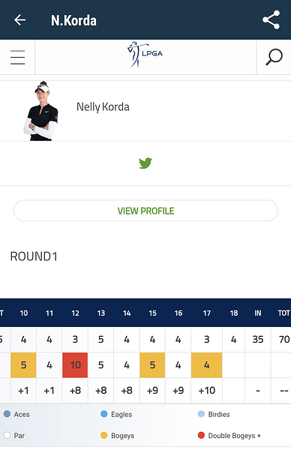Select Nelly Korda's player photo
The height and width of the screenshot is (450, 291).
pos(41,111)
